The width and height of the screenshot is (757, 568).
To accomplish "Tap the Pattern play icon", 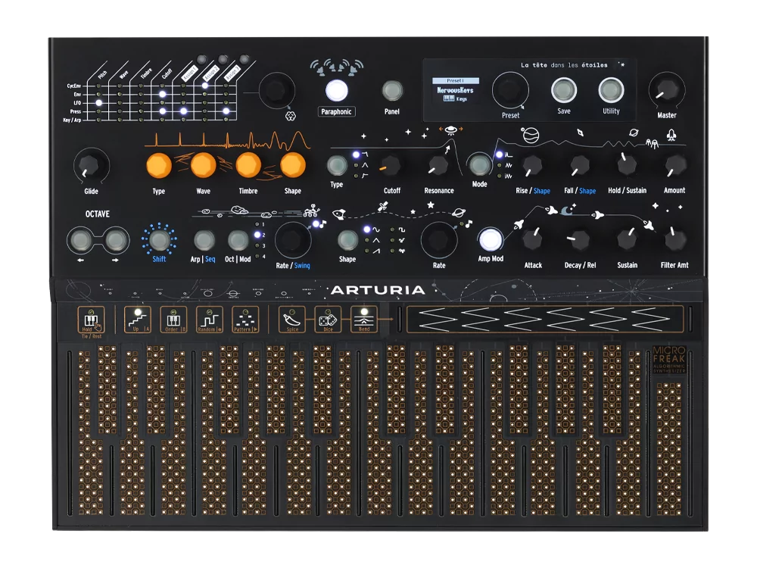I will pyautogui.click(x=245, y=320).
